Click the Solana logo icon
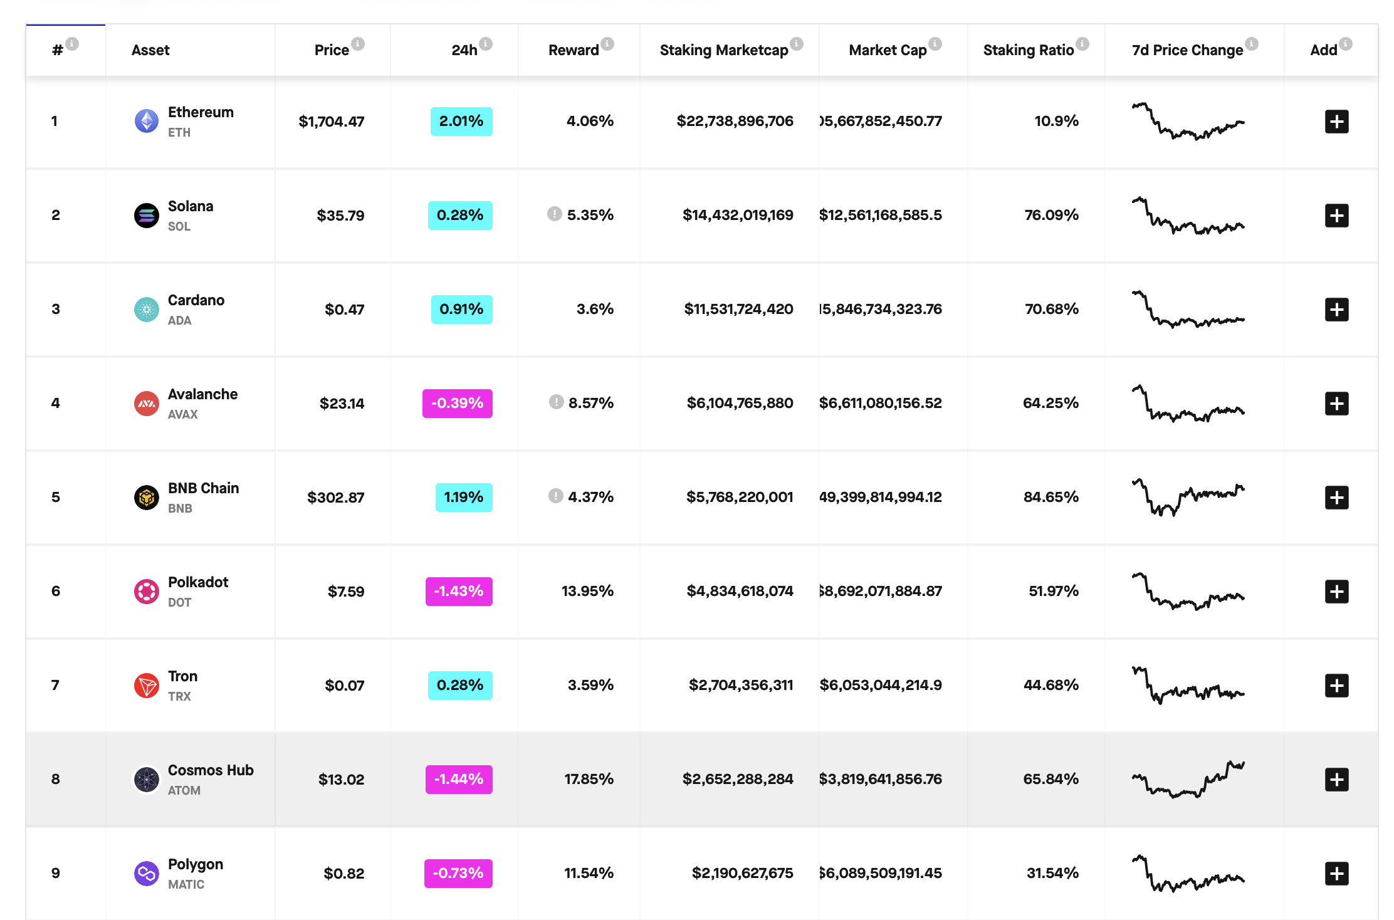The width and height of the screenshot is (1394, 920). [147, 216]
